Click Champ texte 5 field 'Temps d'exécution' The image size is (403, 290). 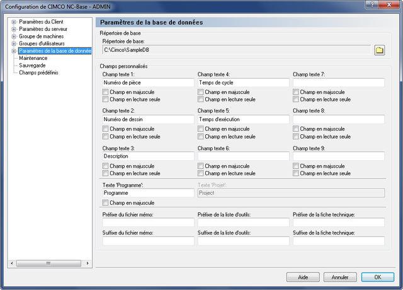point(244,119)
